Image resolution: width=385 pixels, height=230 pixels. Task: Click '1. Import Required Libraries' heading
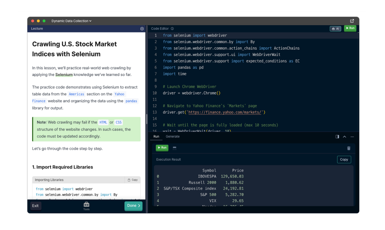pyautogui.click(x=62, y=167)
